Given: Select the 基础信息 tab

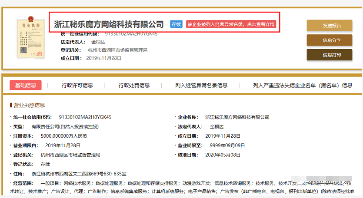Looking at the screenshot, I should coord(26,85).
